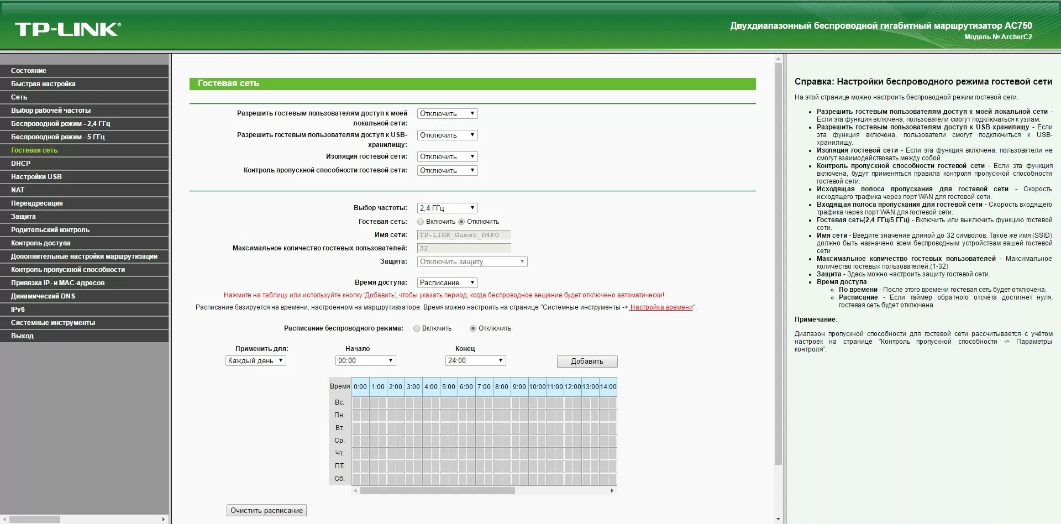Go to Выбор рабочей частоты

(x=84, y=111)
